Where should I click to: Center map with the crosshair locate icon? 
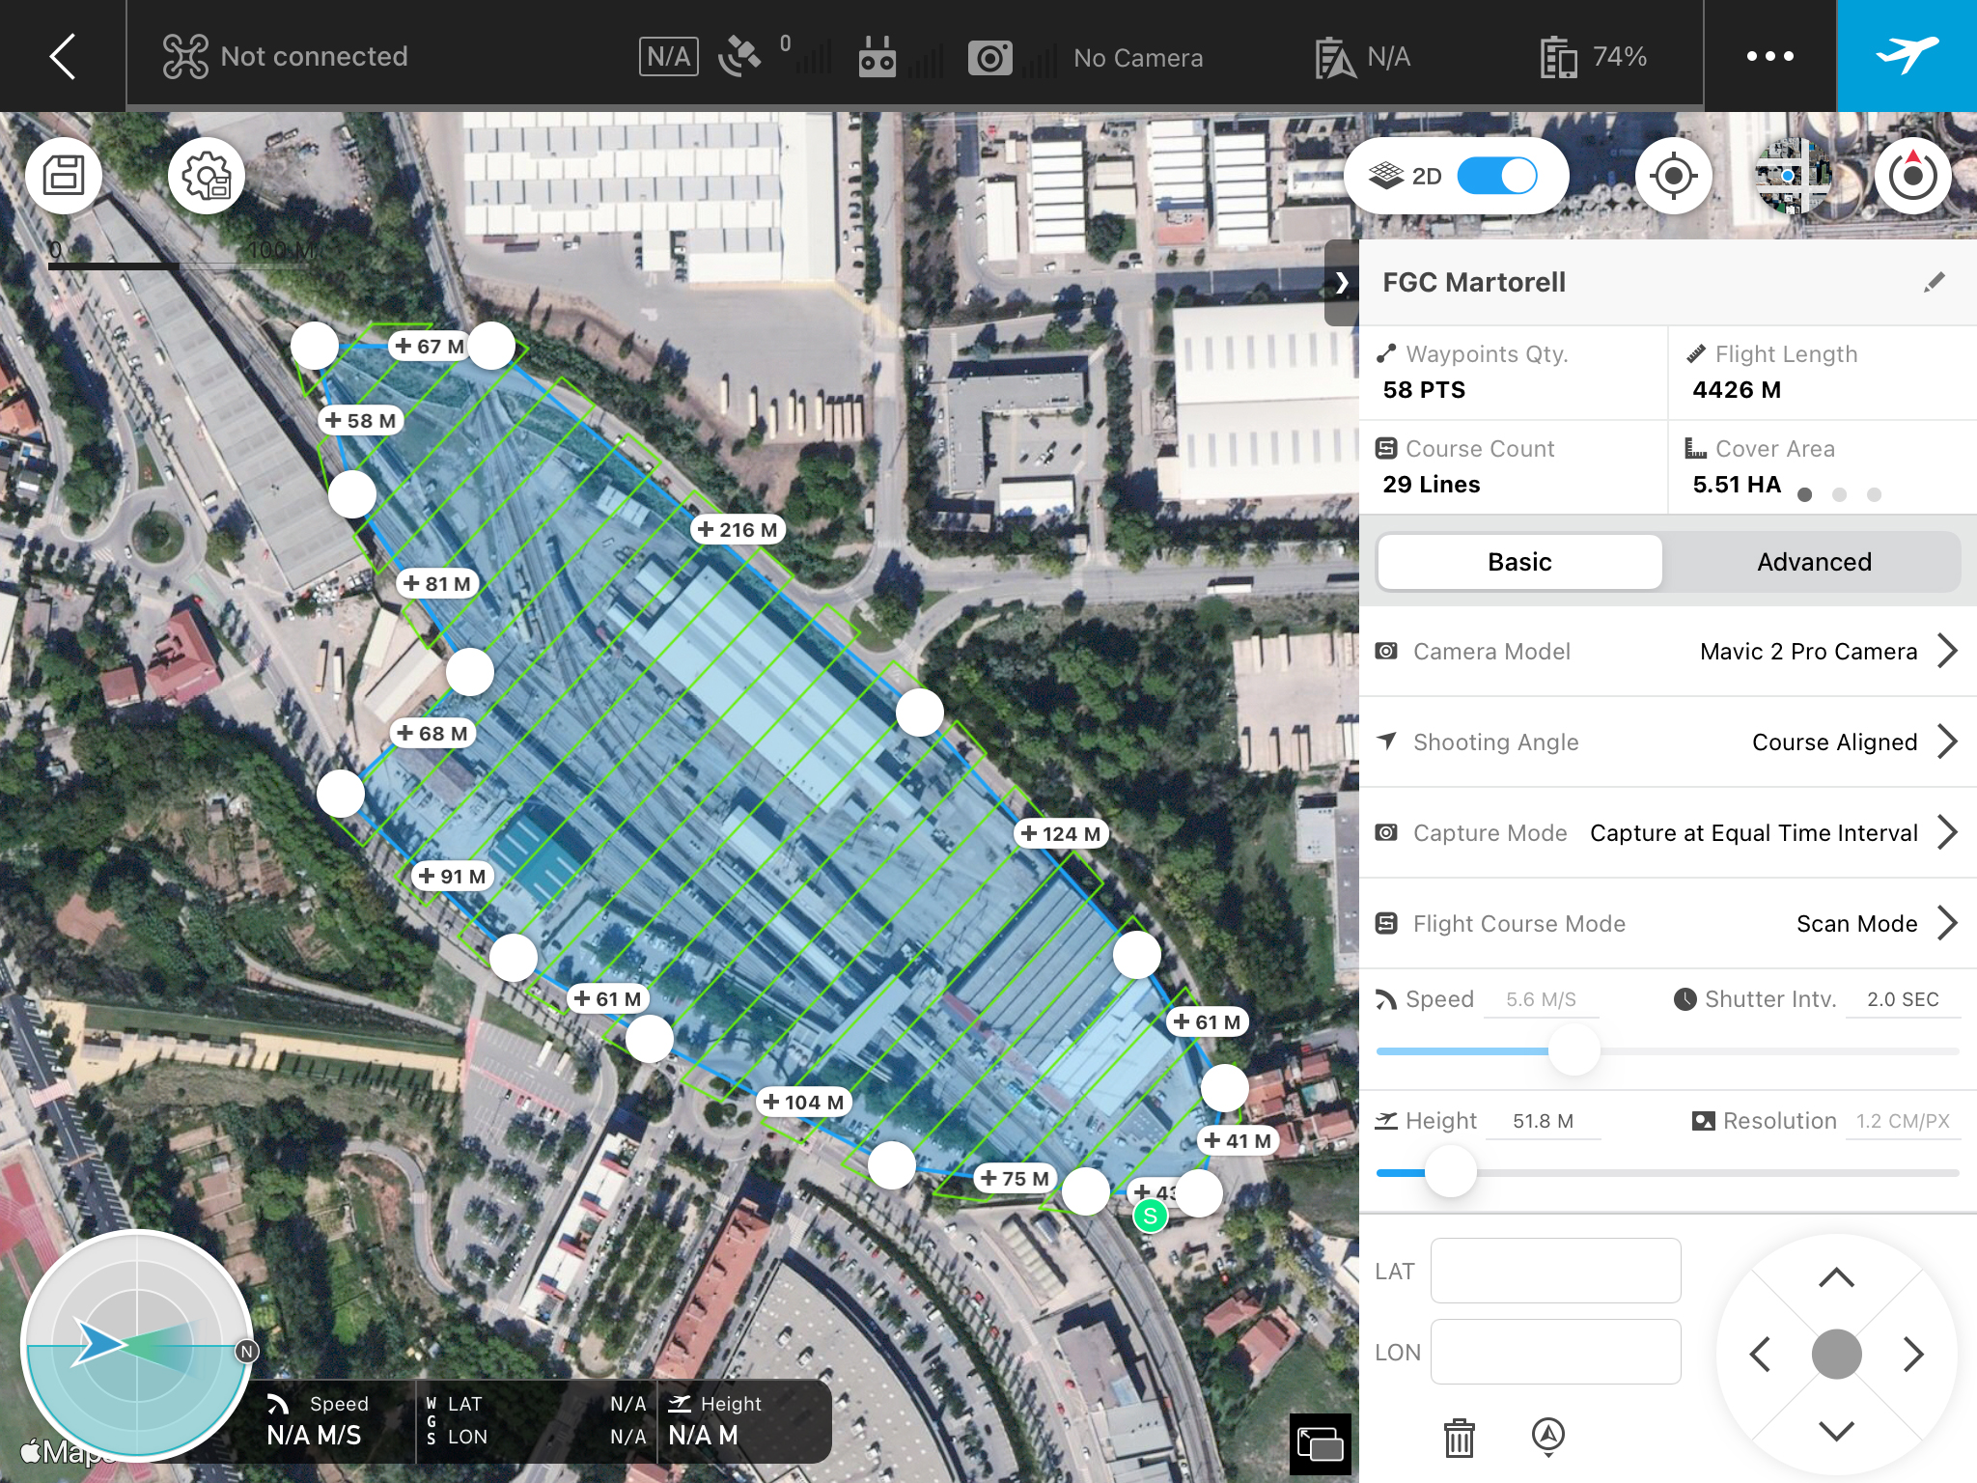pyautogui.click(x=1674, y=177)
